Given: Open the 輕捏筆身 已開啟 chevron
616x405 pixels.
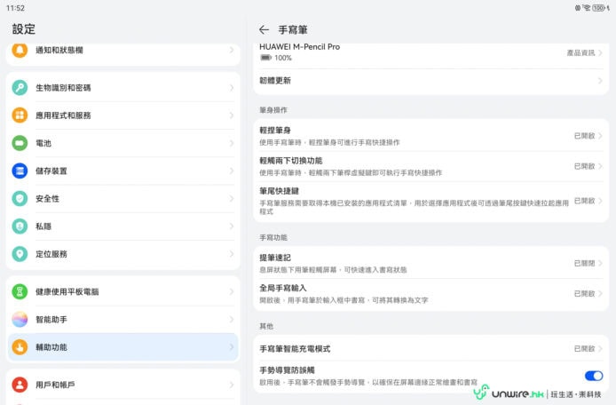Looking at the screenshot, I should pyautogui.click(x=600, y=136).
